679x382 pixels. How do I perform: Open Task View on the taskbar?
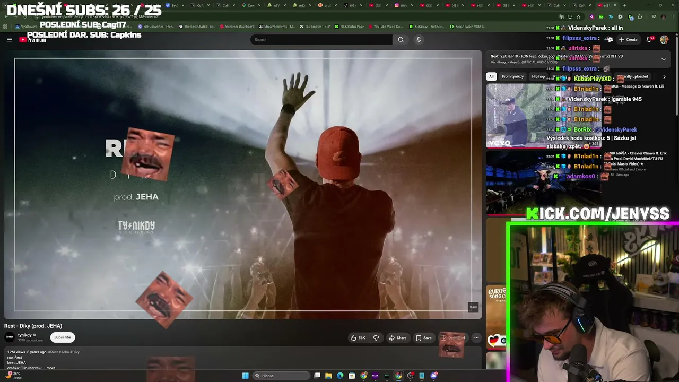pos(317,376)
